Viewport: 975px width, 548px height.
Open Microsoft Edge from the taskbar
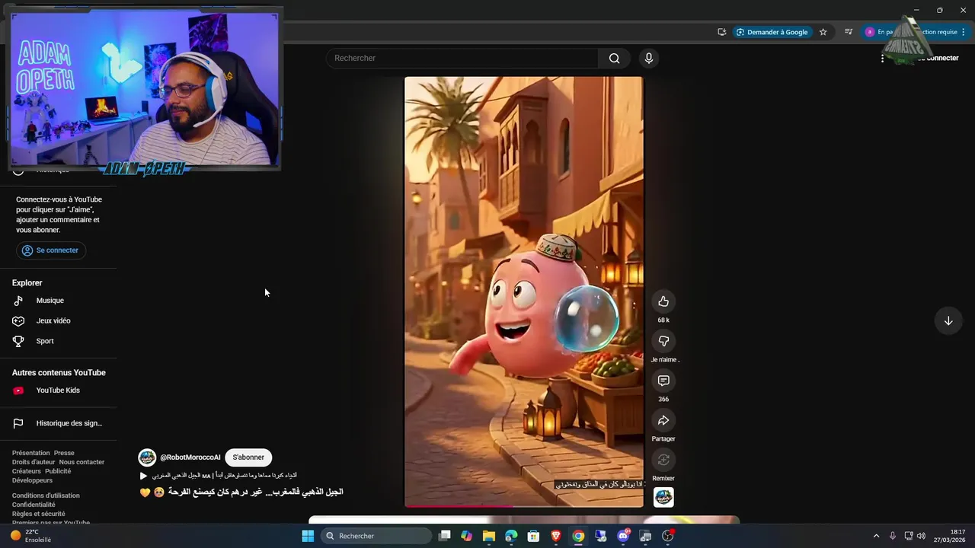[511, 536]
